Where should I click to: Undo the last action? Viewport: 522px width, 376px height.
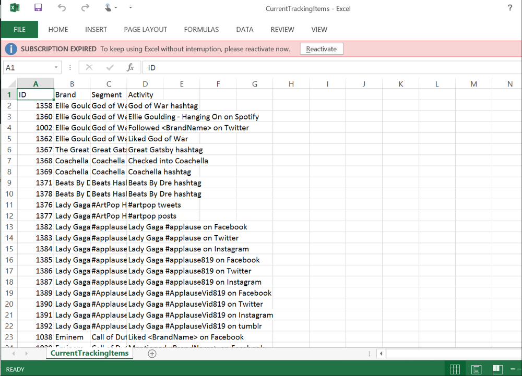point(62,7)
